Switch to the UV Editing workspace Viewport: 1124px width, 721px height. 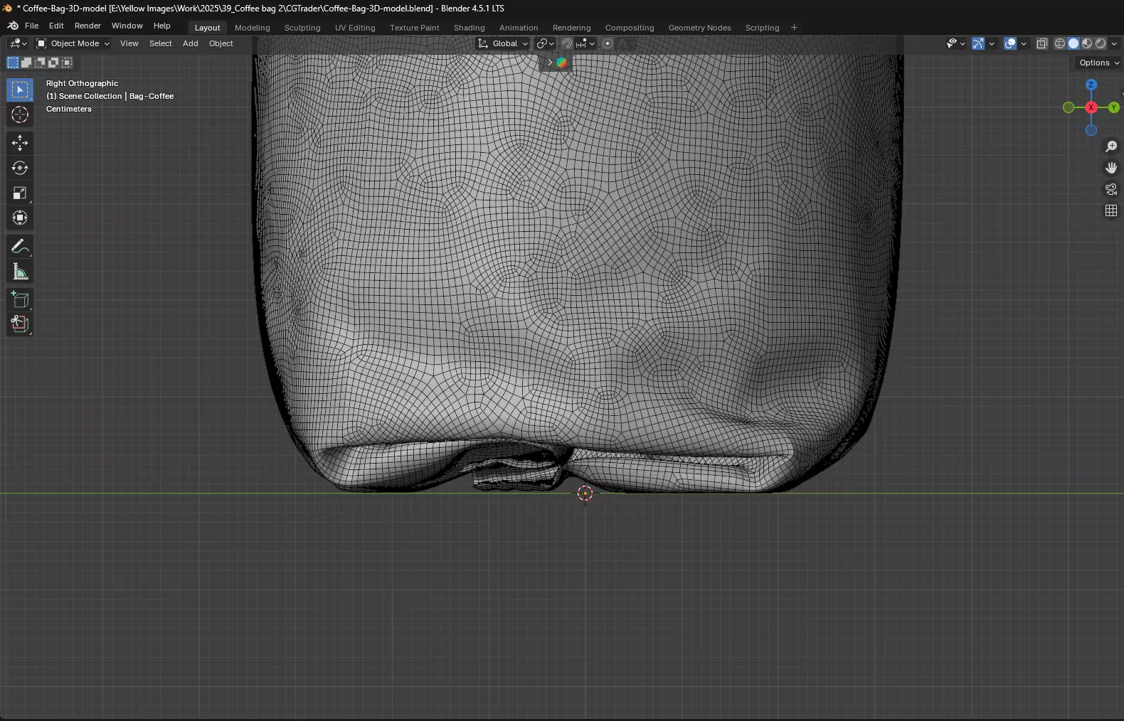[355, 28]
